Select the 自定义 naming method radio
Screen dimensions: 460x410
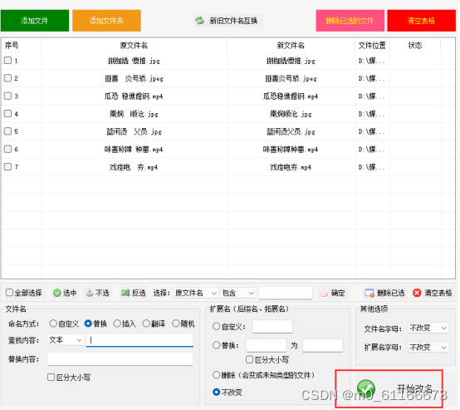[53, 324]
